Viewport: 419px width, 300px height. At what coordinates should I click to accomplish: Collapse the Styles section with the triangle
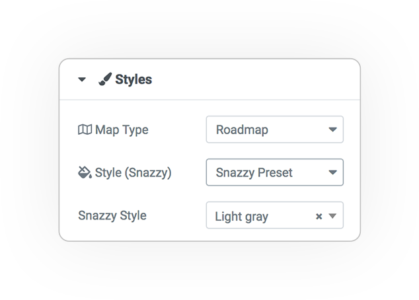pos(82,79)
